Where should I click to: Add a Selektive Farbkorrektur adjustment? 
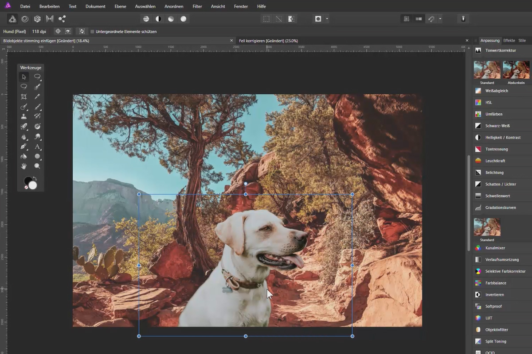point(501,271)
